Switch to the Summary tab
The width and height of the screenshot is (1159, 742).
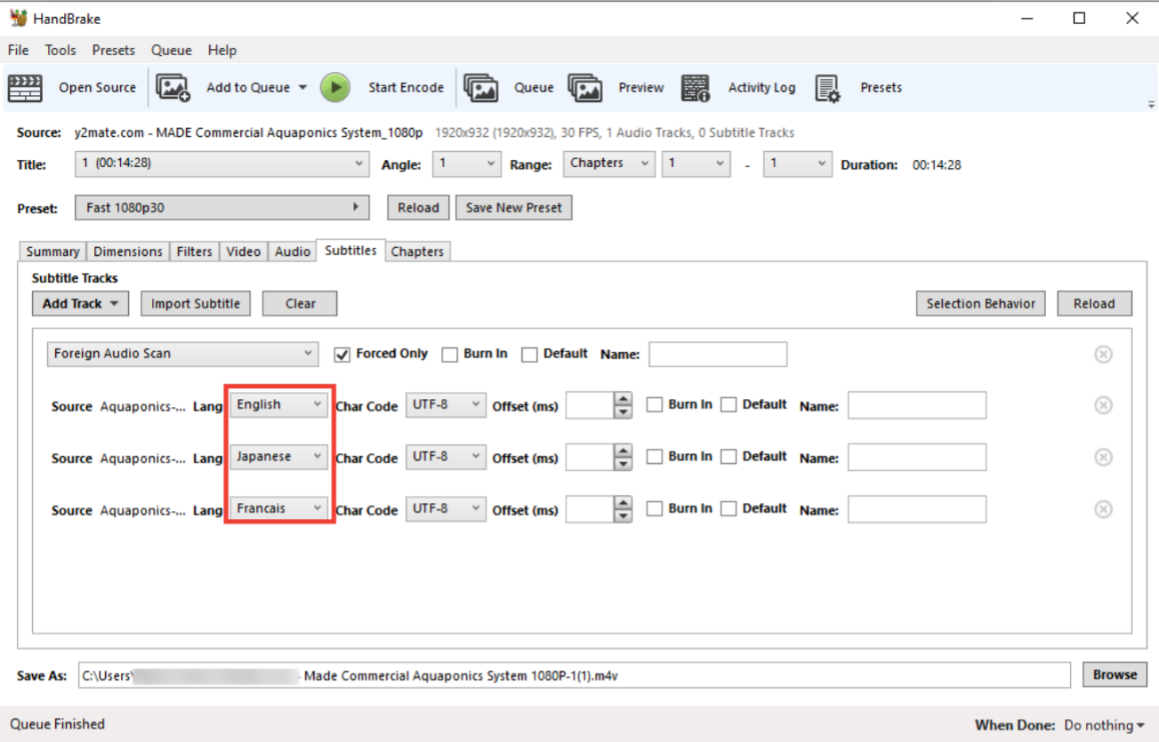point(52,251)
